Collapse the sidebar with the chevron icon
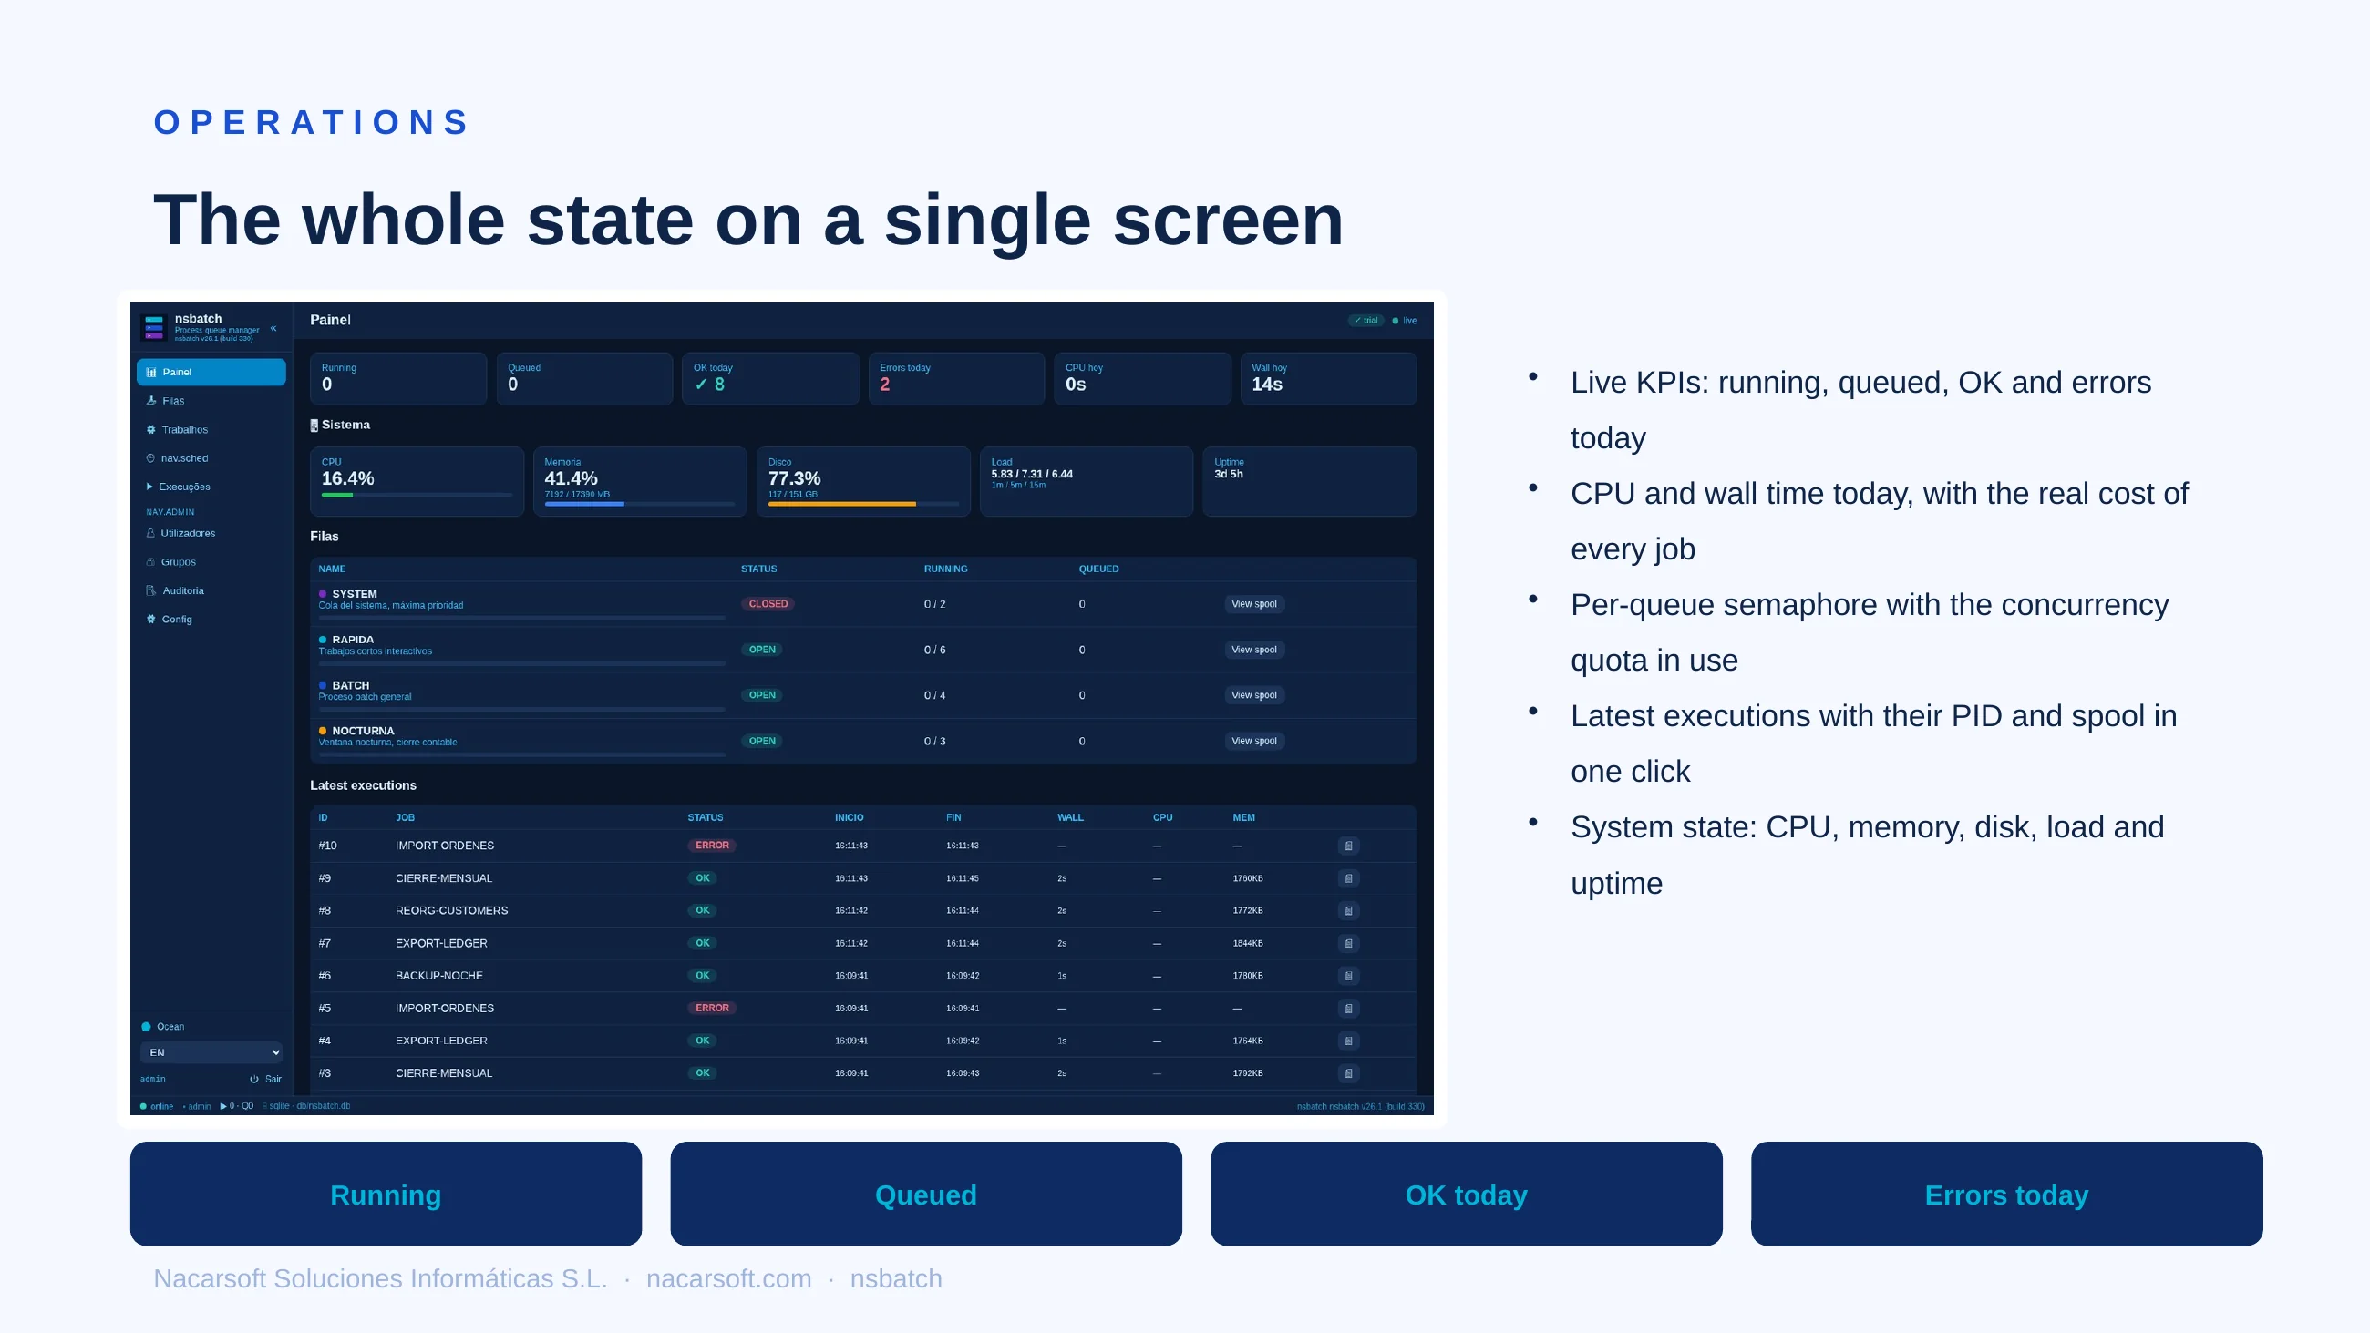This screenshot has width=2370, height=1333. (x=273, y=328)
